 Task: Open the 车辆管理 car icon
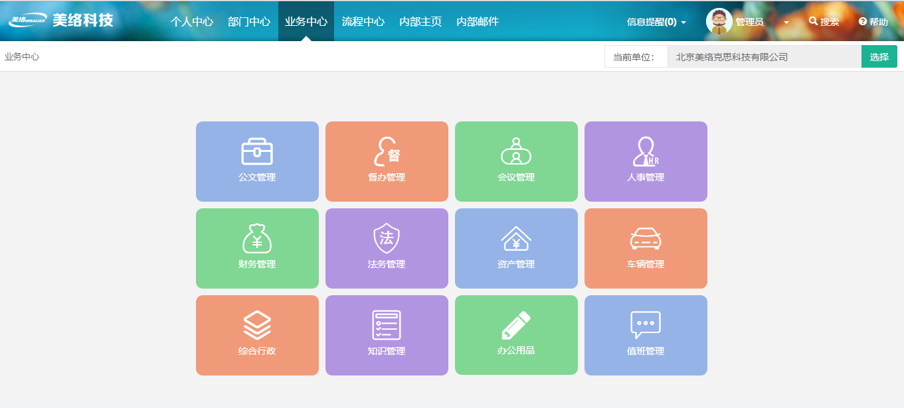[x=646, y=239]
